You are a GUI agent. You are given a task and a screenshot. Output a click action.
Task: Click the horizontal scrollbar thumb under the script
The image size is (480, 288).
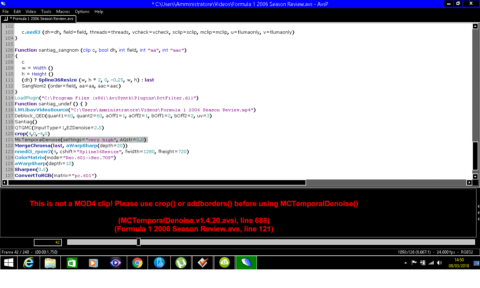[x=157, y=183]
